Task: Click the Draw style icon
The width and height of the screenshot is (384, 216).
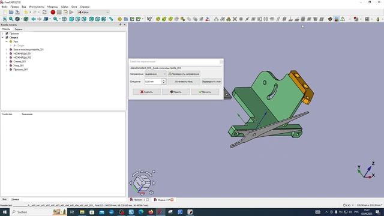Action: (17, 19)
